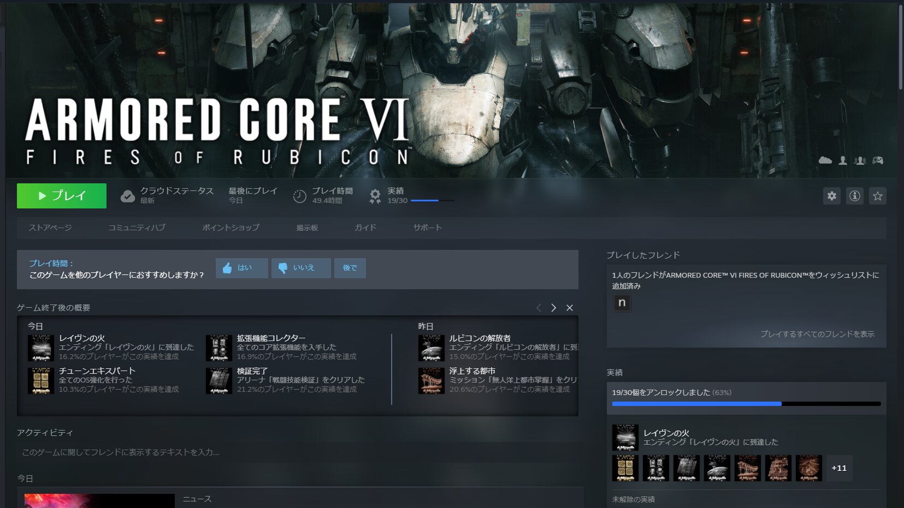Click thumbs-down いいえ button
Image resolution: width=904 pixels, height=508 pixels.
(300, 268)
